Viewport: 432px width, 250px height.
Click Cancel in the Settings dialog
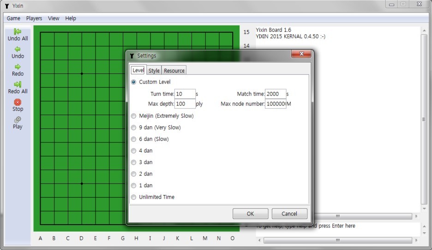point(289,213)
